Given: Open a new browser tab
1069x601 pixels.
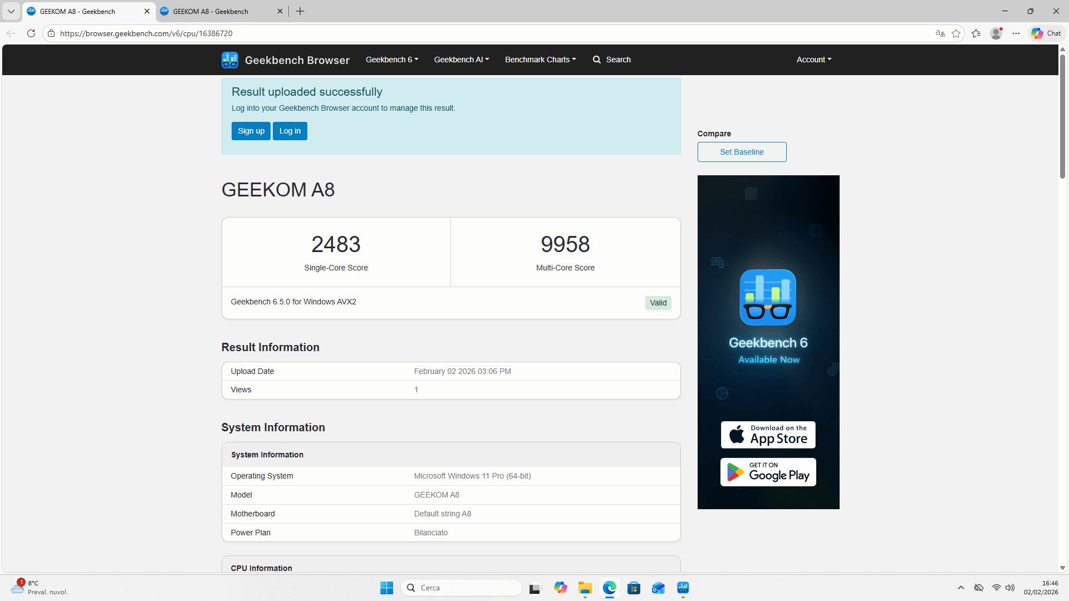Looking at the screenshot, I should [x=300, y=11].
